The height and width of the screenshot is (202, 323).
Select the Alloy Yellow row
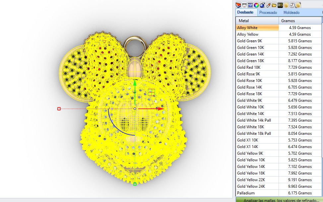pos(279,34)
